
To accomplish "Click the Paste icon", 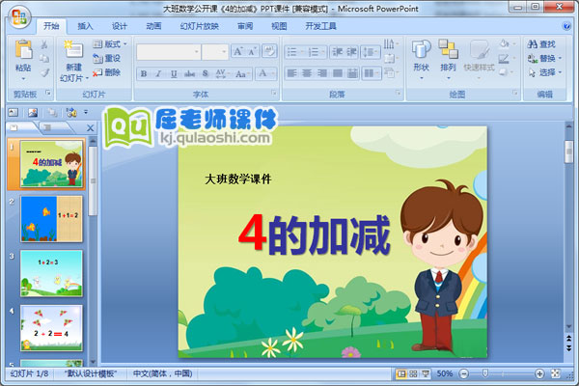I will click(23, 50).
